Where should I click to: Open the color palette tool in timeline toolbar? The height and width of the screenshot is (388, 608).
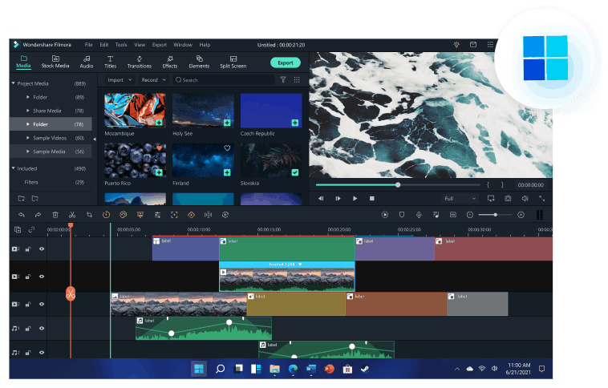pos(124,215)
